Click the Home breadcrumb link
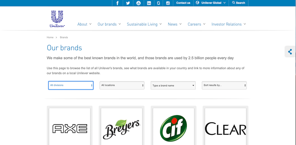This screenshot has height=145, width=296. (50, 37)
